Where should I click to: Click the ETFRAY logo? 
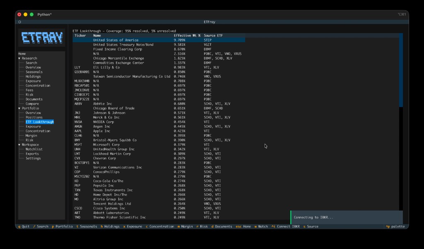tap(42, 38)
